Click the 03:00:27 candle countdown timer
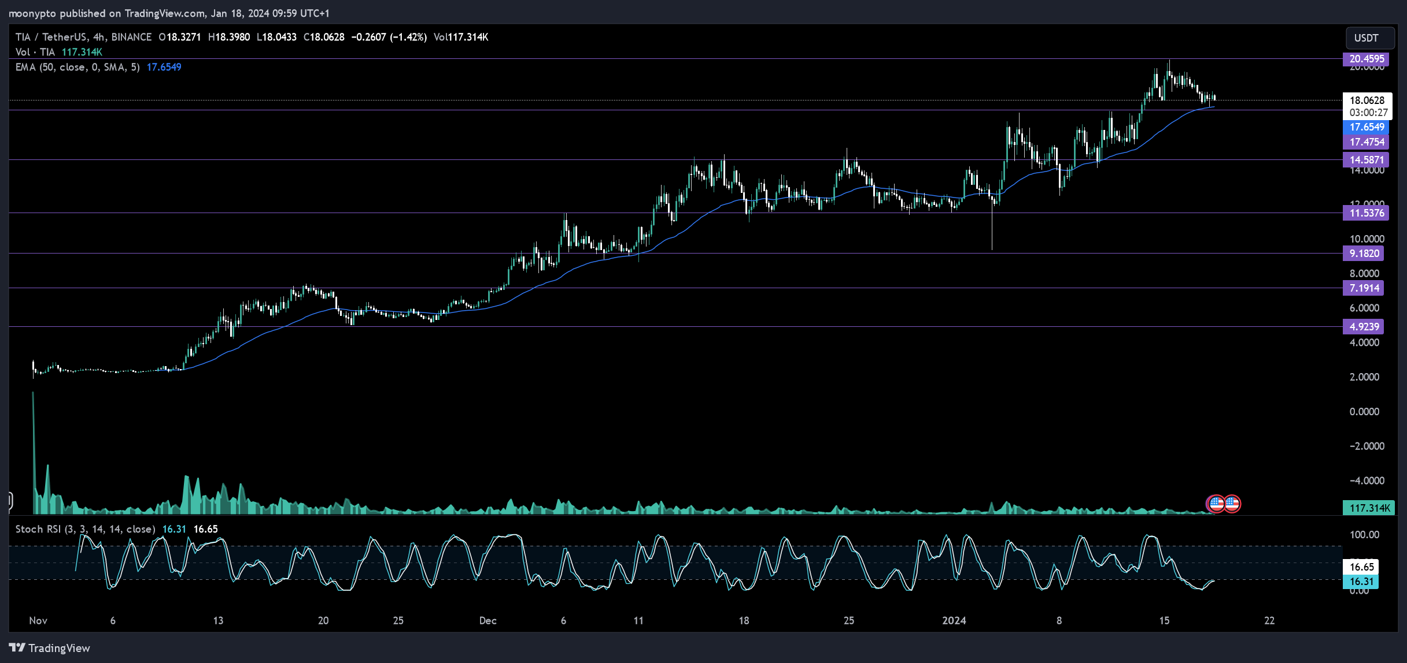Screen dimensions: 1407x663 coord(1367,113)
